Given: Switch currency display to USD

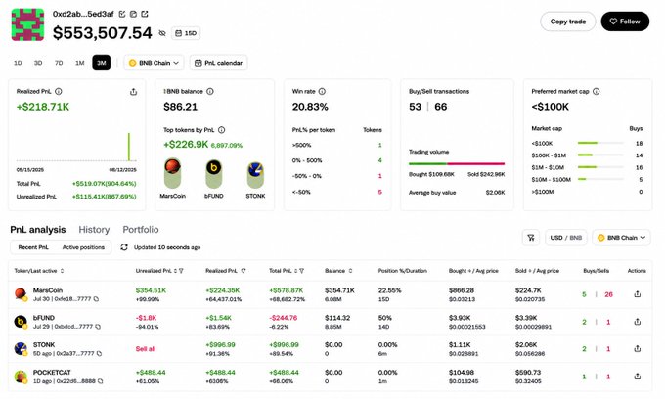Looking at the screenshot, I should [x=556, y=238].
